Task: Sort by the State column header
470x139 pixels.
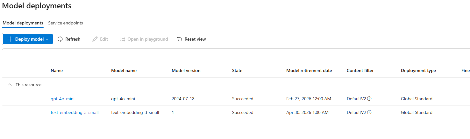Action: coord(237,70)
